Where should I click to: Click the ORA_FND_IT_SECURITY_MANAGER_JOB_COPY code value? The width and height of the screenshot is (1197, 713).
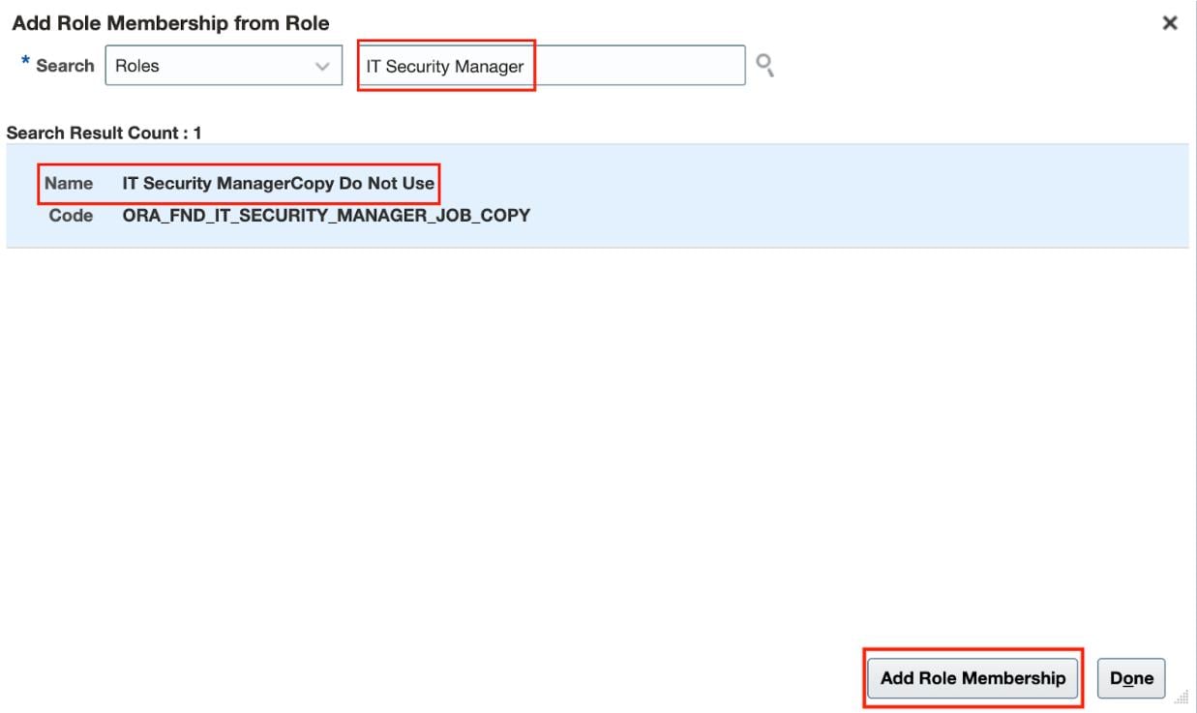pyautogui.click(x=325, y=215)
